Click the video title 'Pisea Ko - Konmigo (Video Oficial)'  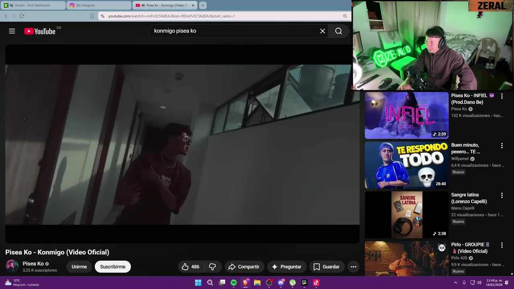click(57, 252)
